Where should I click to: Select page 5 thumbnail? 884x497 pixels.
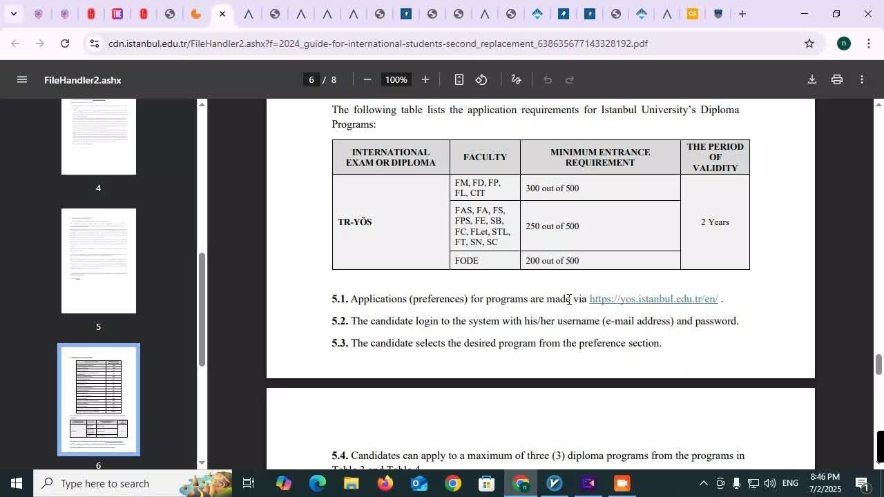coord(99,261)
